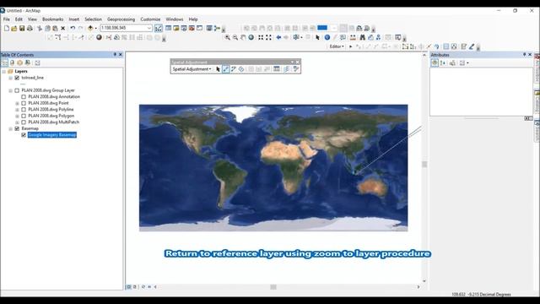
Task: Open the Spatial Adjustment dropdown menu
Action: [x=192, y=69]
